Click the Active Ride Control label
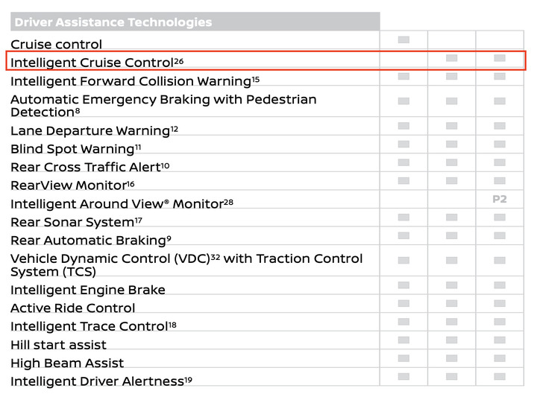Viewport: 537px width, 397px height. (x=72, y=308)
